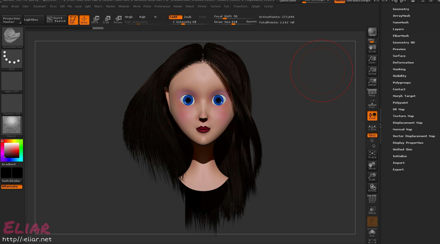Open the Zplugin menu

click(x=256, y=6)
